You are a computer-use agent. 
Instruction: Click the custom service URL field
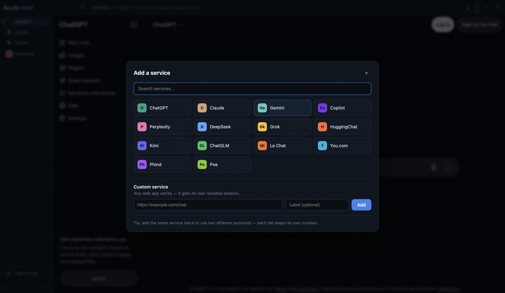click(208, 205)
